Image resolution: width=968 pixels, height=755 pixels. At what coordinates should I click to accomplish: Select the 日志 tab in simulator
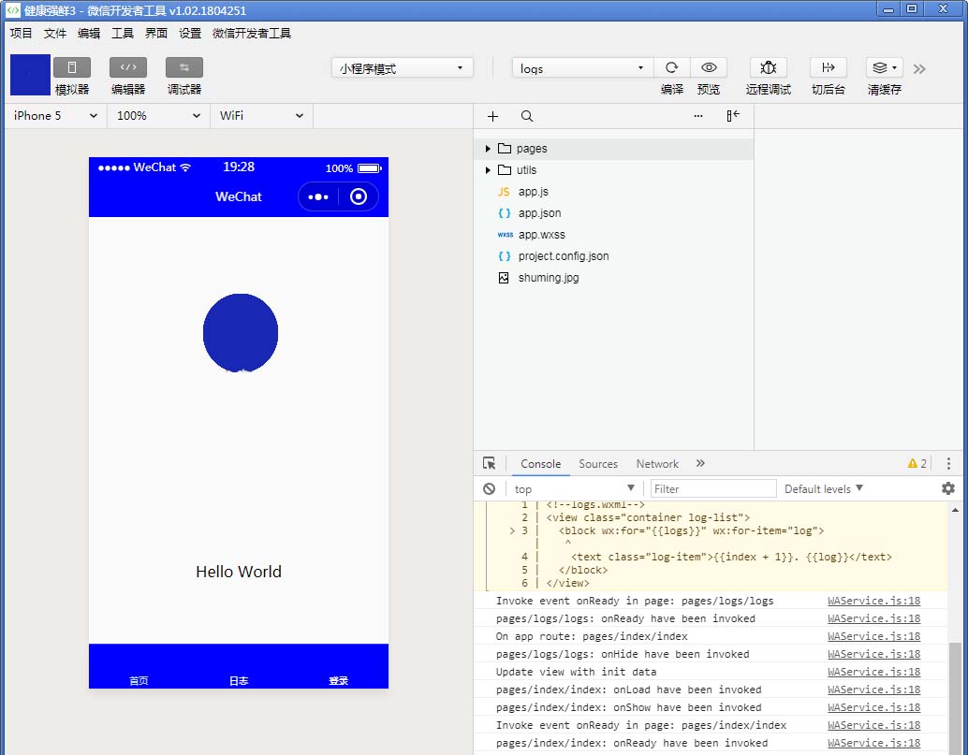[239, 680]
